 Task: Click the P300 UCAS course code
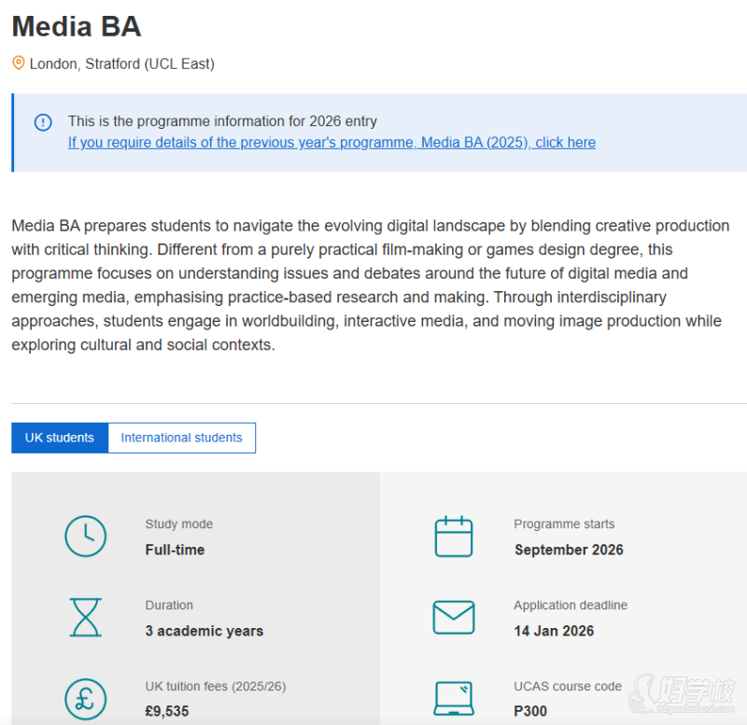[x=530, y=711]
